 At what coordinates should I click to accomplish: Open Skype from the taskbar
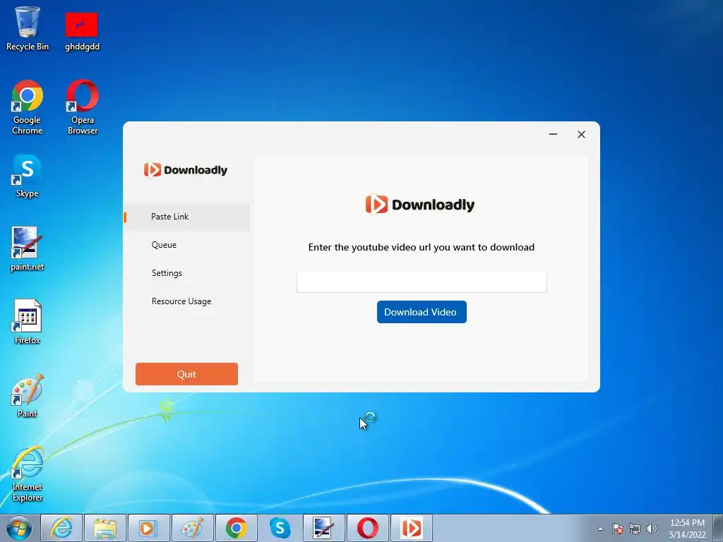click(x=280, y=528)
